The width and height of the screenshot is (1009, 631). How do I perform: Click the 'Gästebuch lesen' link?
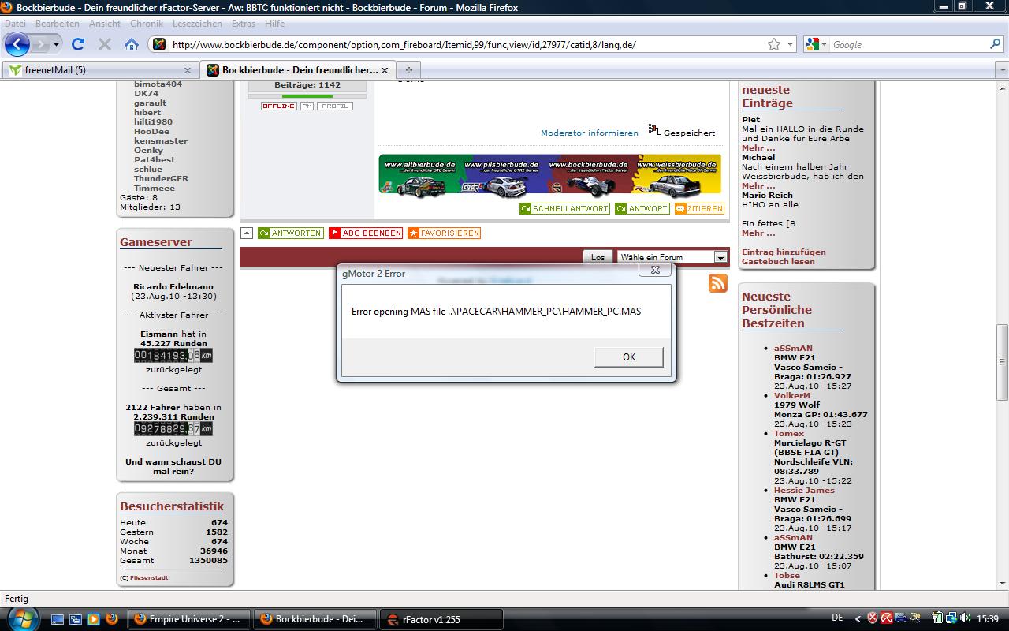pos(778,262)
